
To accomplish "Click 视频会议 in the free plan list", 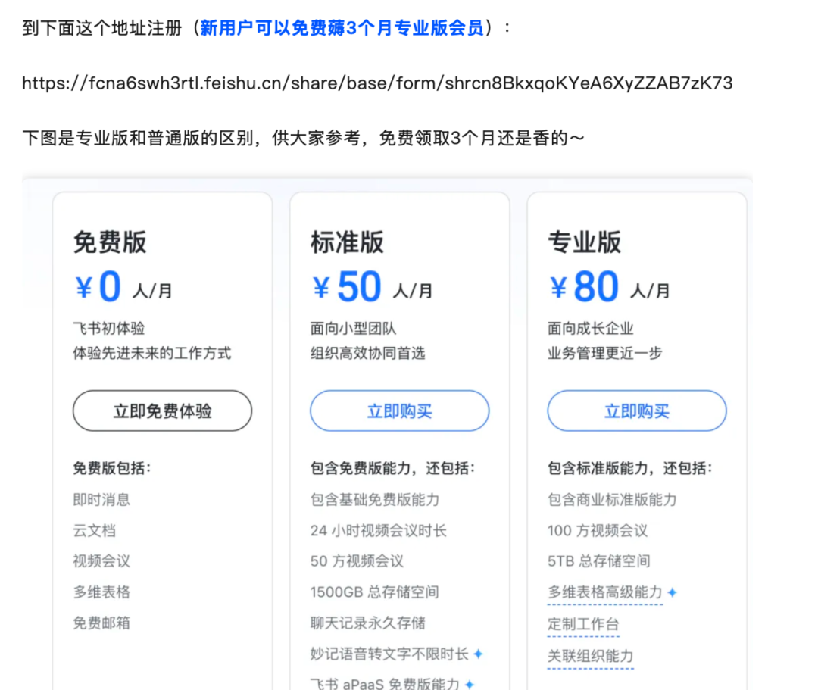I will 101,561.
